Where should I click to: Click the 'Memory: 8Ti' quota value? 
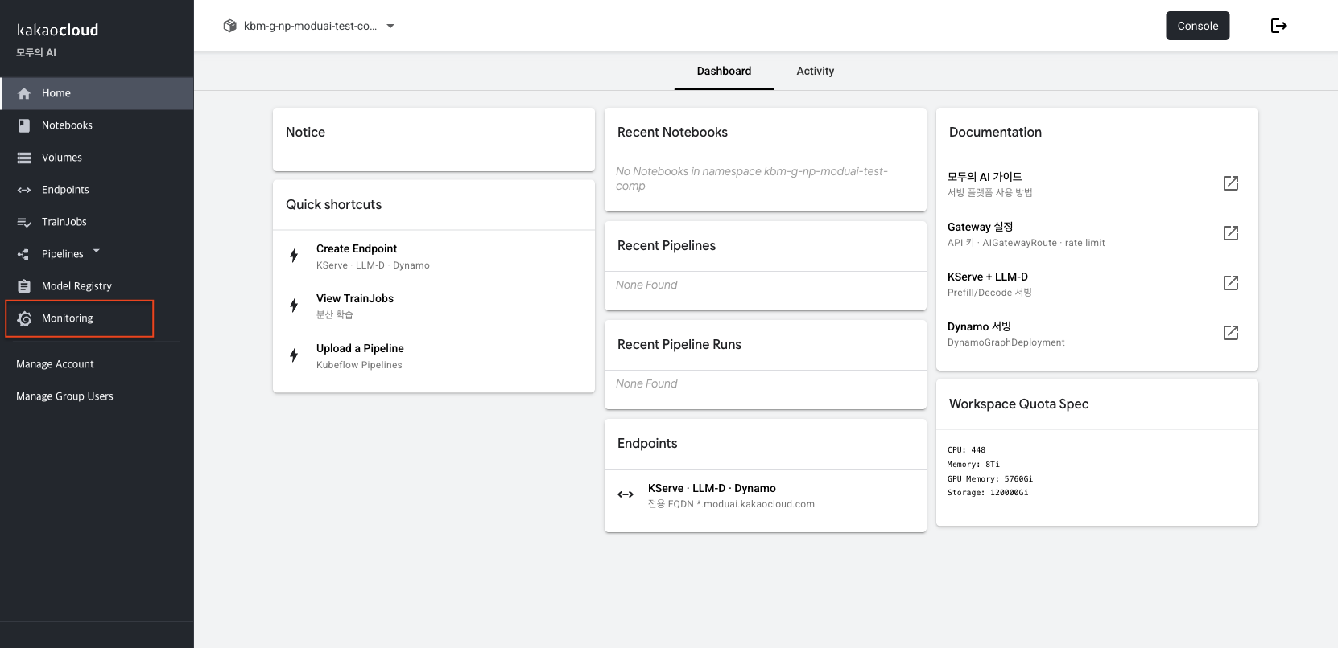point(973,465)
